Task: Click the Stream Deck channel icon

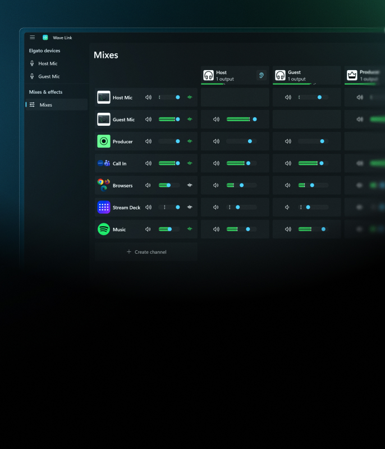Action: pos(104,207)
